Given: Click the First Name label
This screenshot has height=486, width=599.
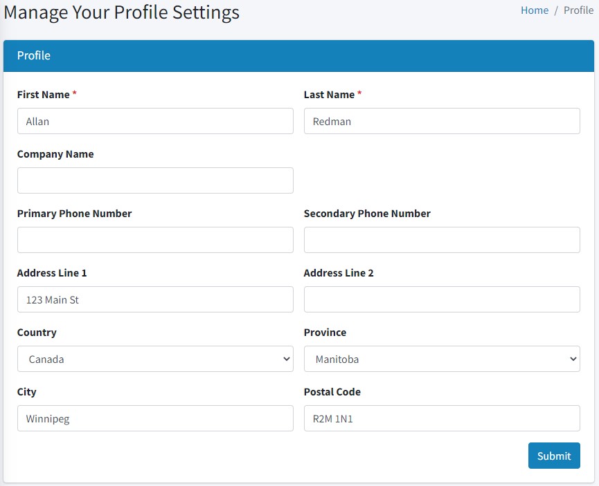Looking at the screenshot, I should click(43, 95).
